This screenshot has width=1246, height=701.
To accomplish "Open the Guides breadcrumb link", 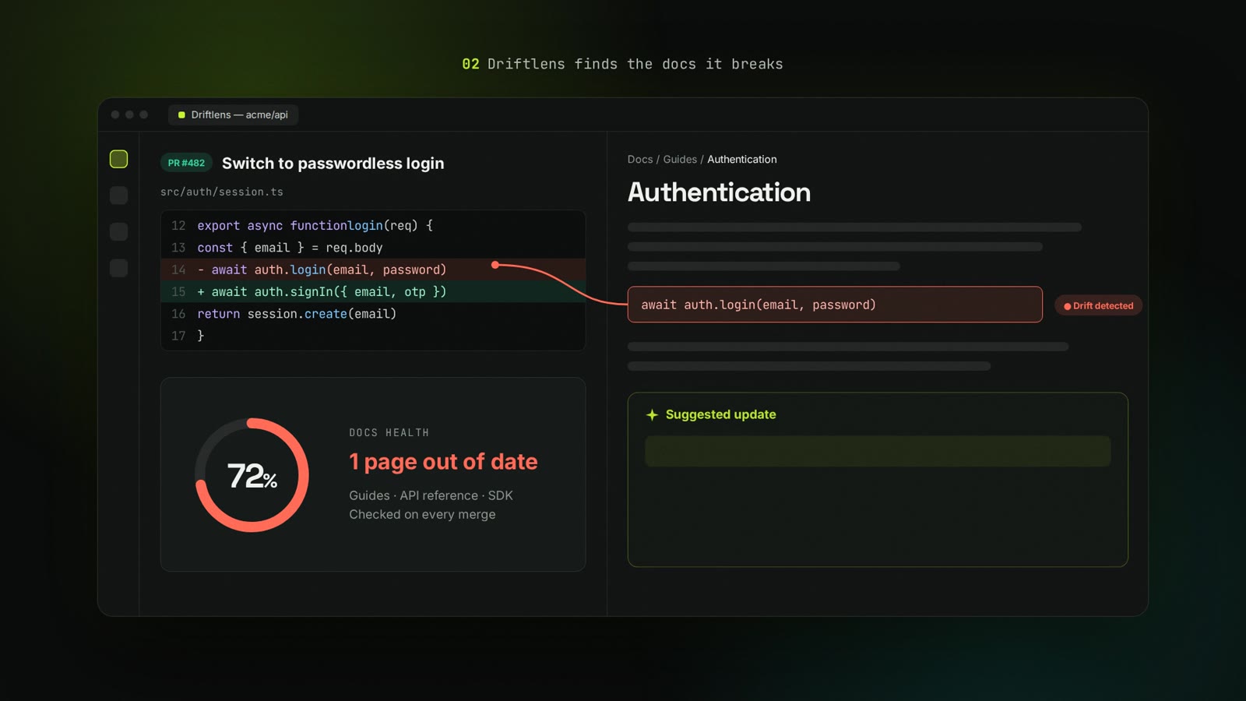I will click(680, 159).
